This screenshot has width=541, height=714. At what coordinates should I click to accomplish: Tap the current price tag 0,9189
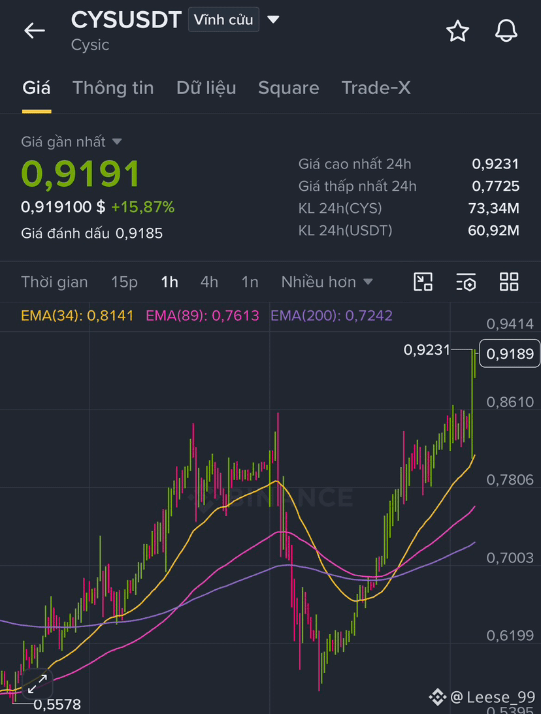click(x=510, y=353)
